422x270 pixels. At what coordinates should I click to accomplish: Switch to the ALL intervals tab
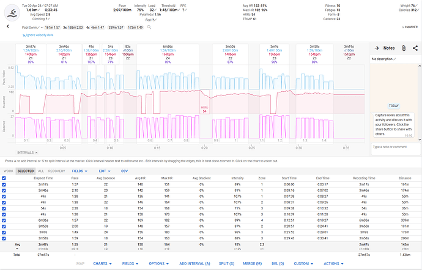pos(41,171)
